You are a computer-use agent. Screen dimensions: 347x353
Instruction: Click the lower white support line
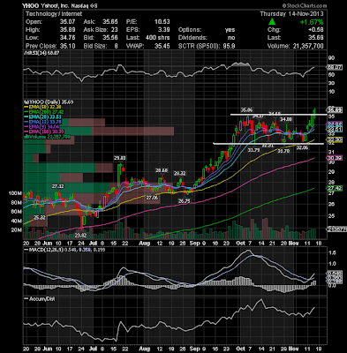tap(268, 144)
